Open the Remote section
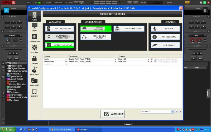Screen dimensions: 211x132 click(x=35, y=93)
